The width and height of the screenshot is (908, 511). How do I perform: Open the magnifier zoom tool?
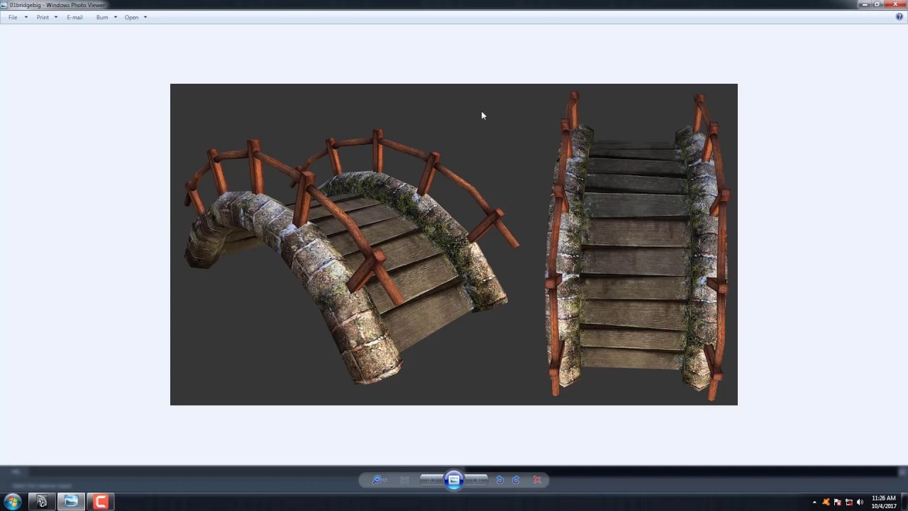376,480
